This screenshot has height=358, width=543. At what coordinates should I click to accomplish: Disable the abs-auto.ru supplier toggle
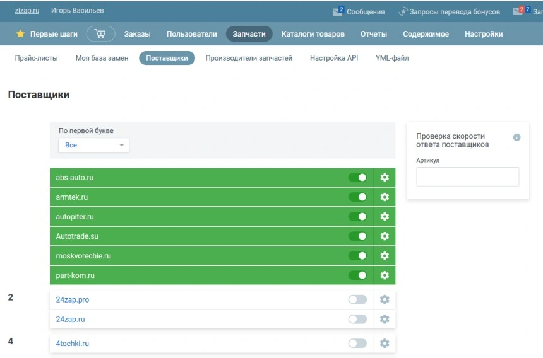(x=357, y=178)
